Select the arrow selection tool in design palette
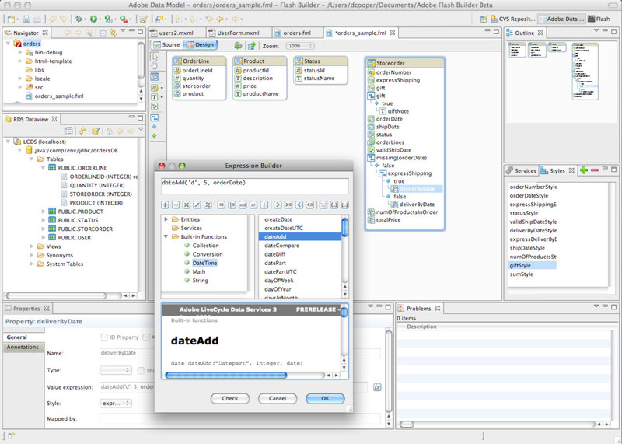The width and height of the screenshot is (622, 444). pyautogui.click(x=155, y=57)
